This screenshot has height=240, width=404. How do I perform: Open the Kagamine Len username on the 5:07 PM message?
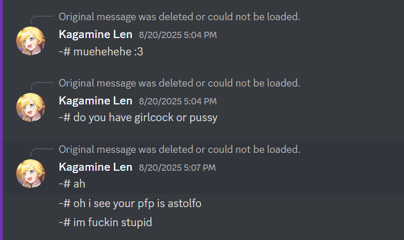[x=95, y=167]
